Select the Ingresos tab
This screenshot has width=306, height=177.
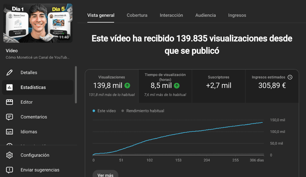point(237,15)
